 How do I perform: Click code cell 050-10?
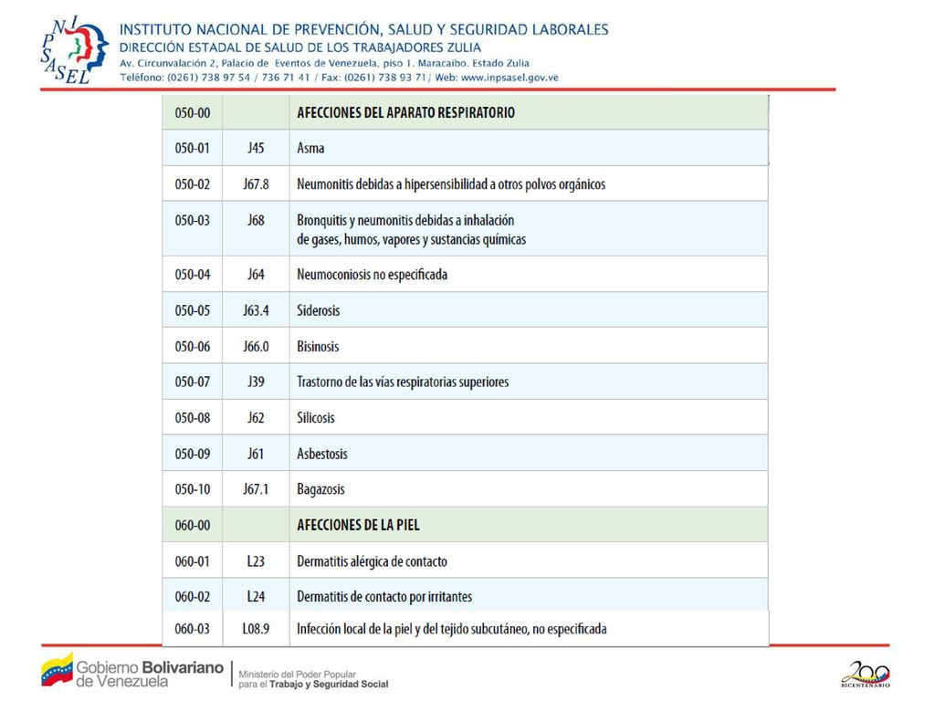click(x=192, y=489)
